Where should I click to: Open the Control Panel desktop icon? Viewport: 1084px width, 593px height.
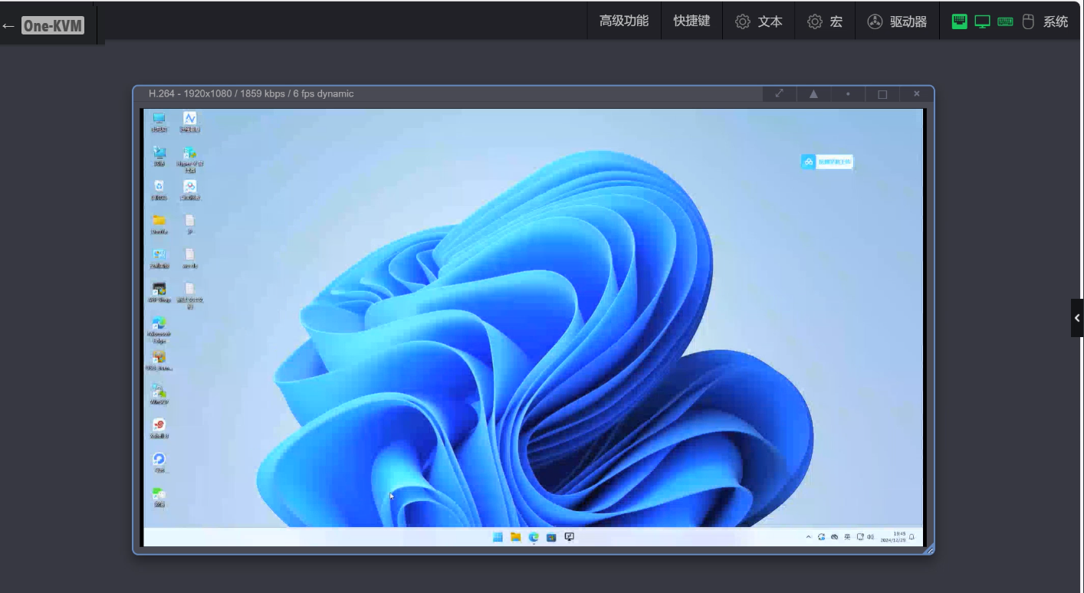tap(159, 257)
